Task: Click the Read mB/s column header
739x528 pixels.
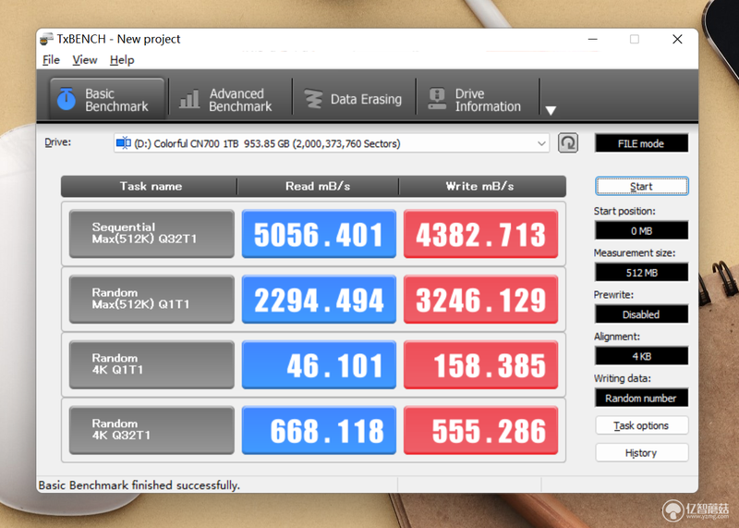Action: coord(318,187)
